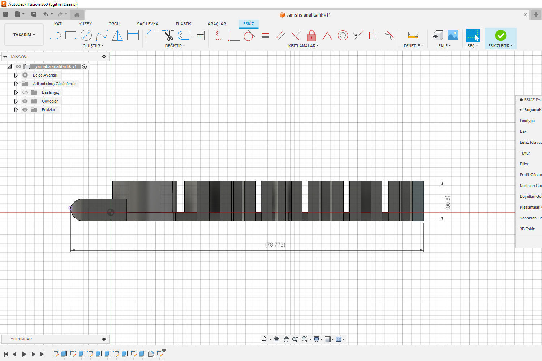Viewport: 542px width, 361px height.
Task: Switch to the ARAÇLAR tab
Action: [x=217, y=24]
